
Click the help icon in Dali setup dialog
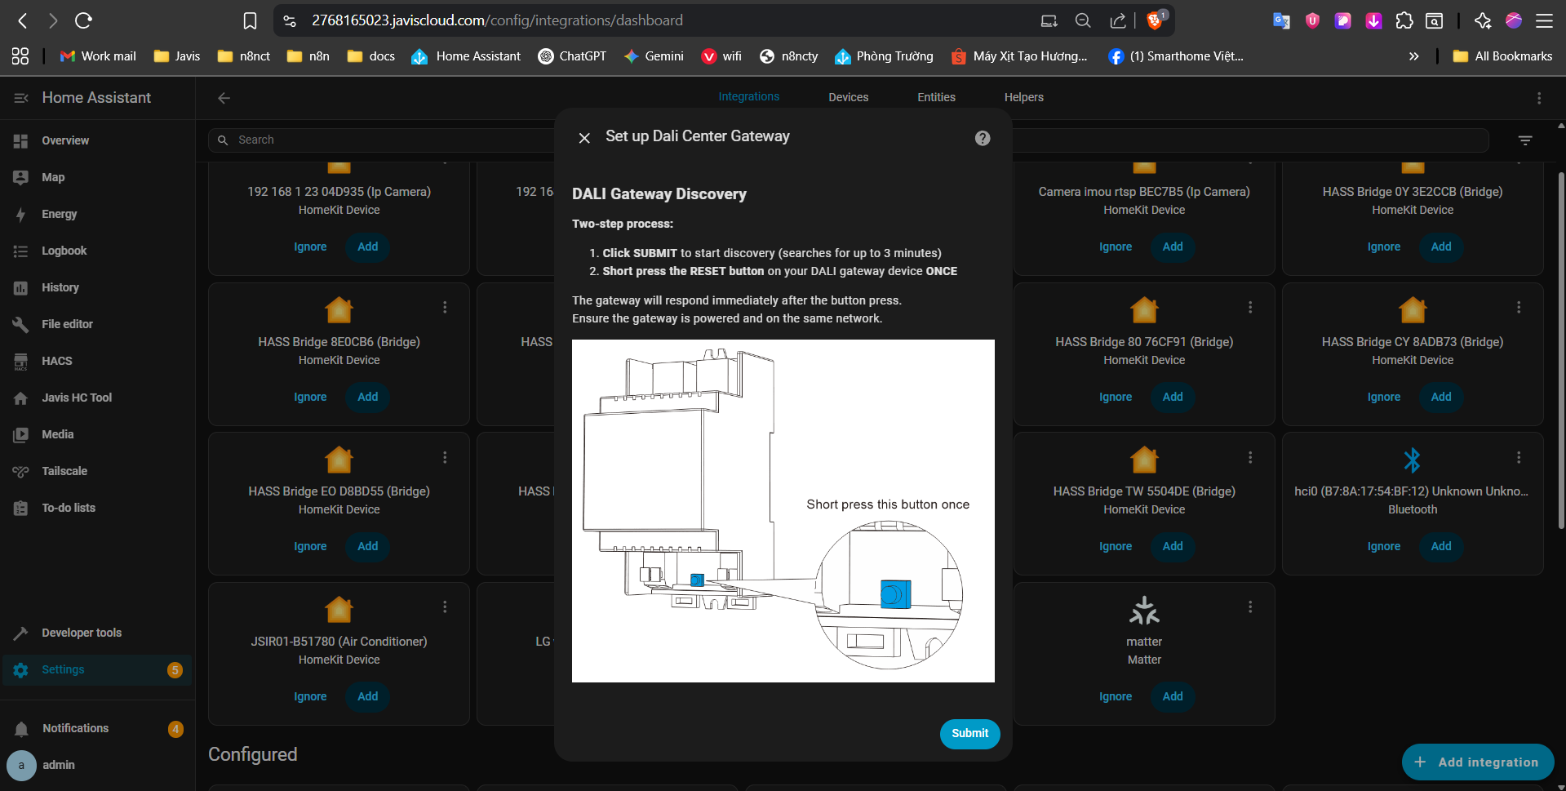pos(983,138)
